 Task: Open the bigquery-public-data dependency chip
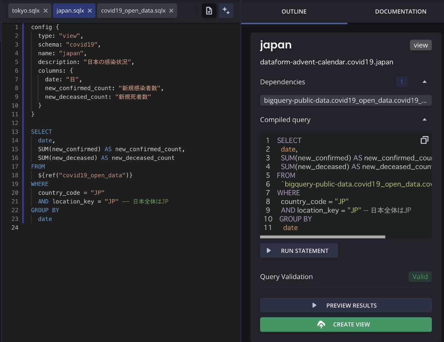(x=346, y=101)
